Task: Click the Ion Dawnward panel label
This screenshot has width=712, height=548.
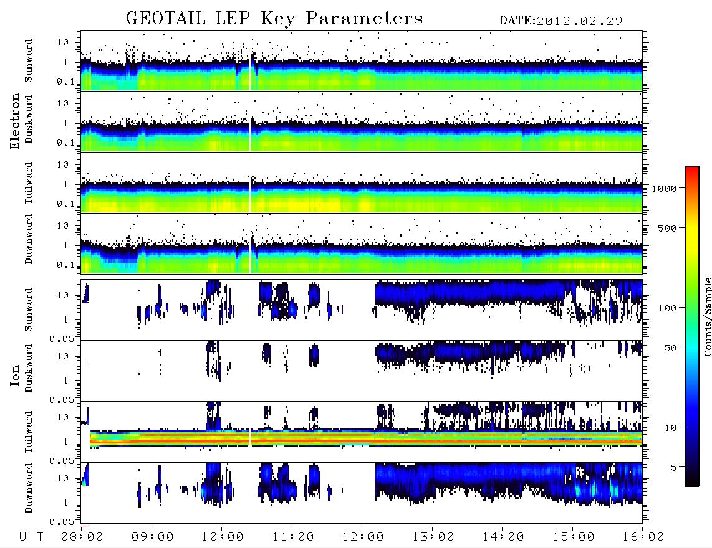Action: pos(29,488)
